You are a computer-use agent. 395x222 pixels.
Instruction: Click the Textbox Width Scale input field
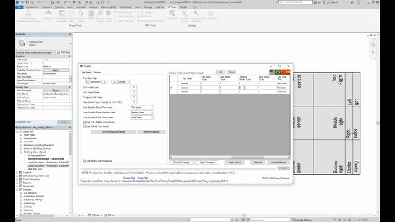pyautogui.click(x=134, y=97)
